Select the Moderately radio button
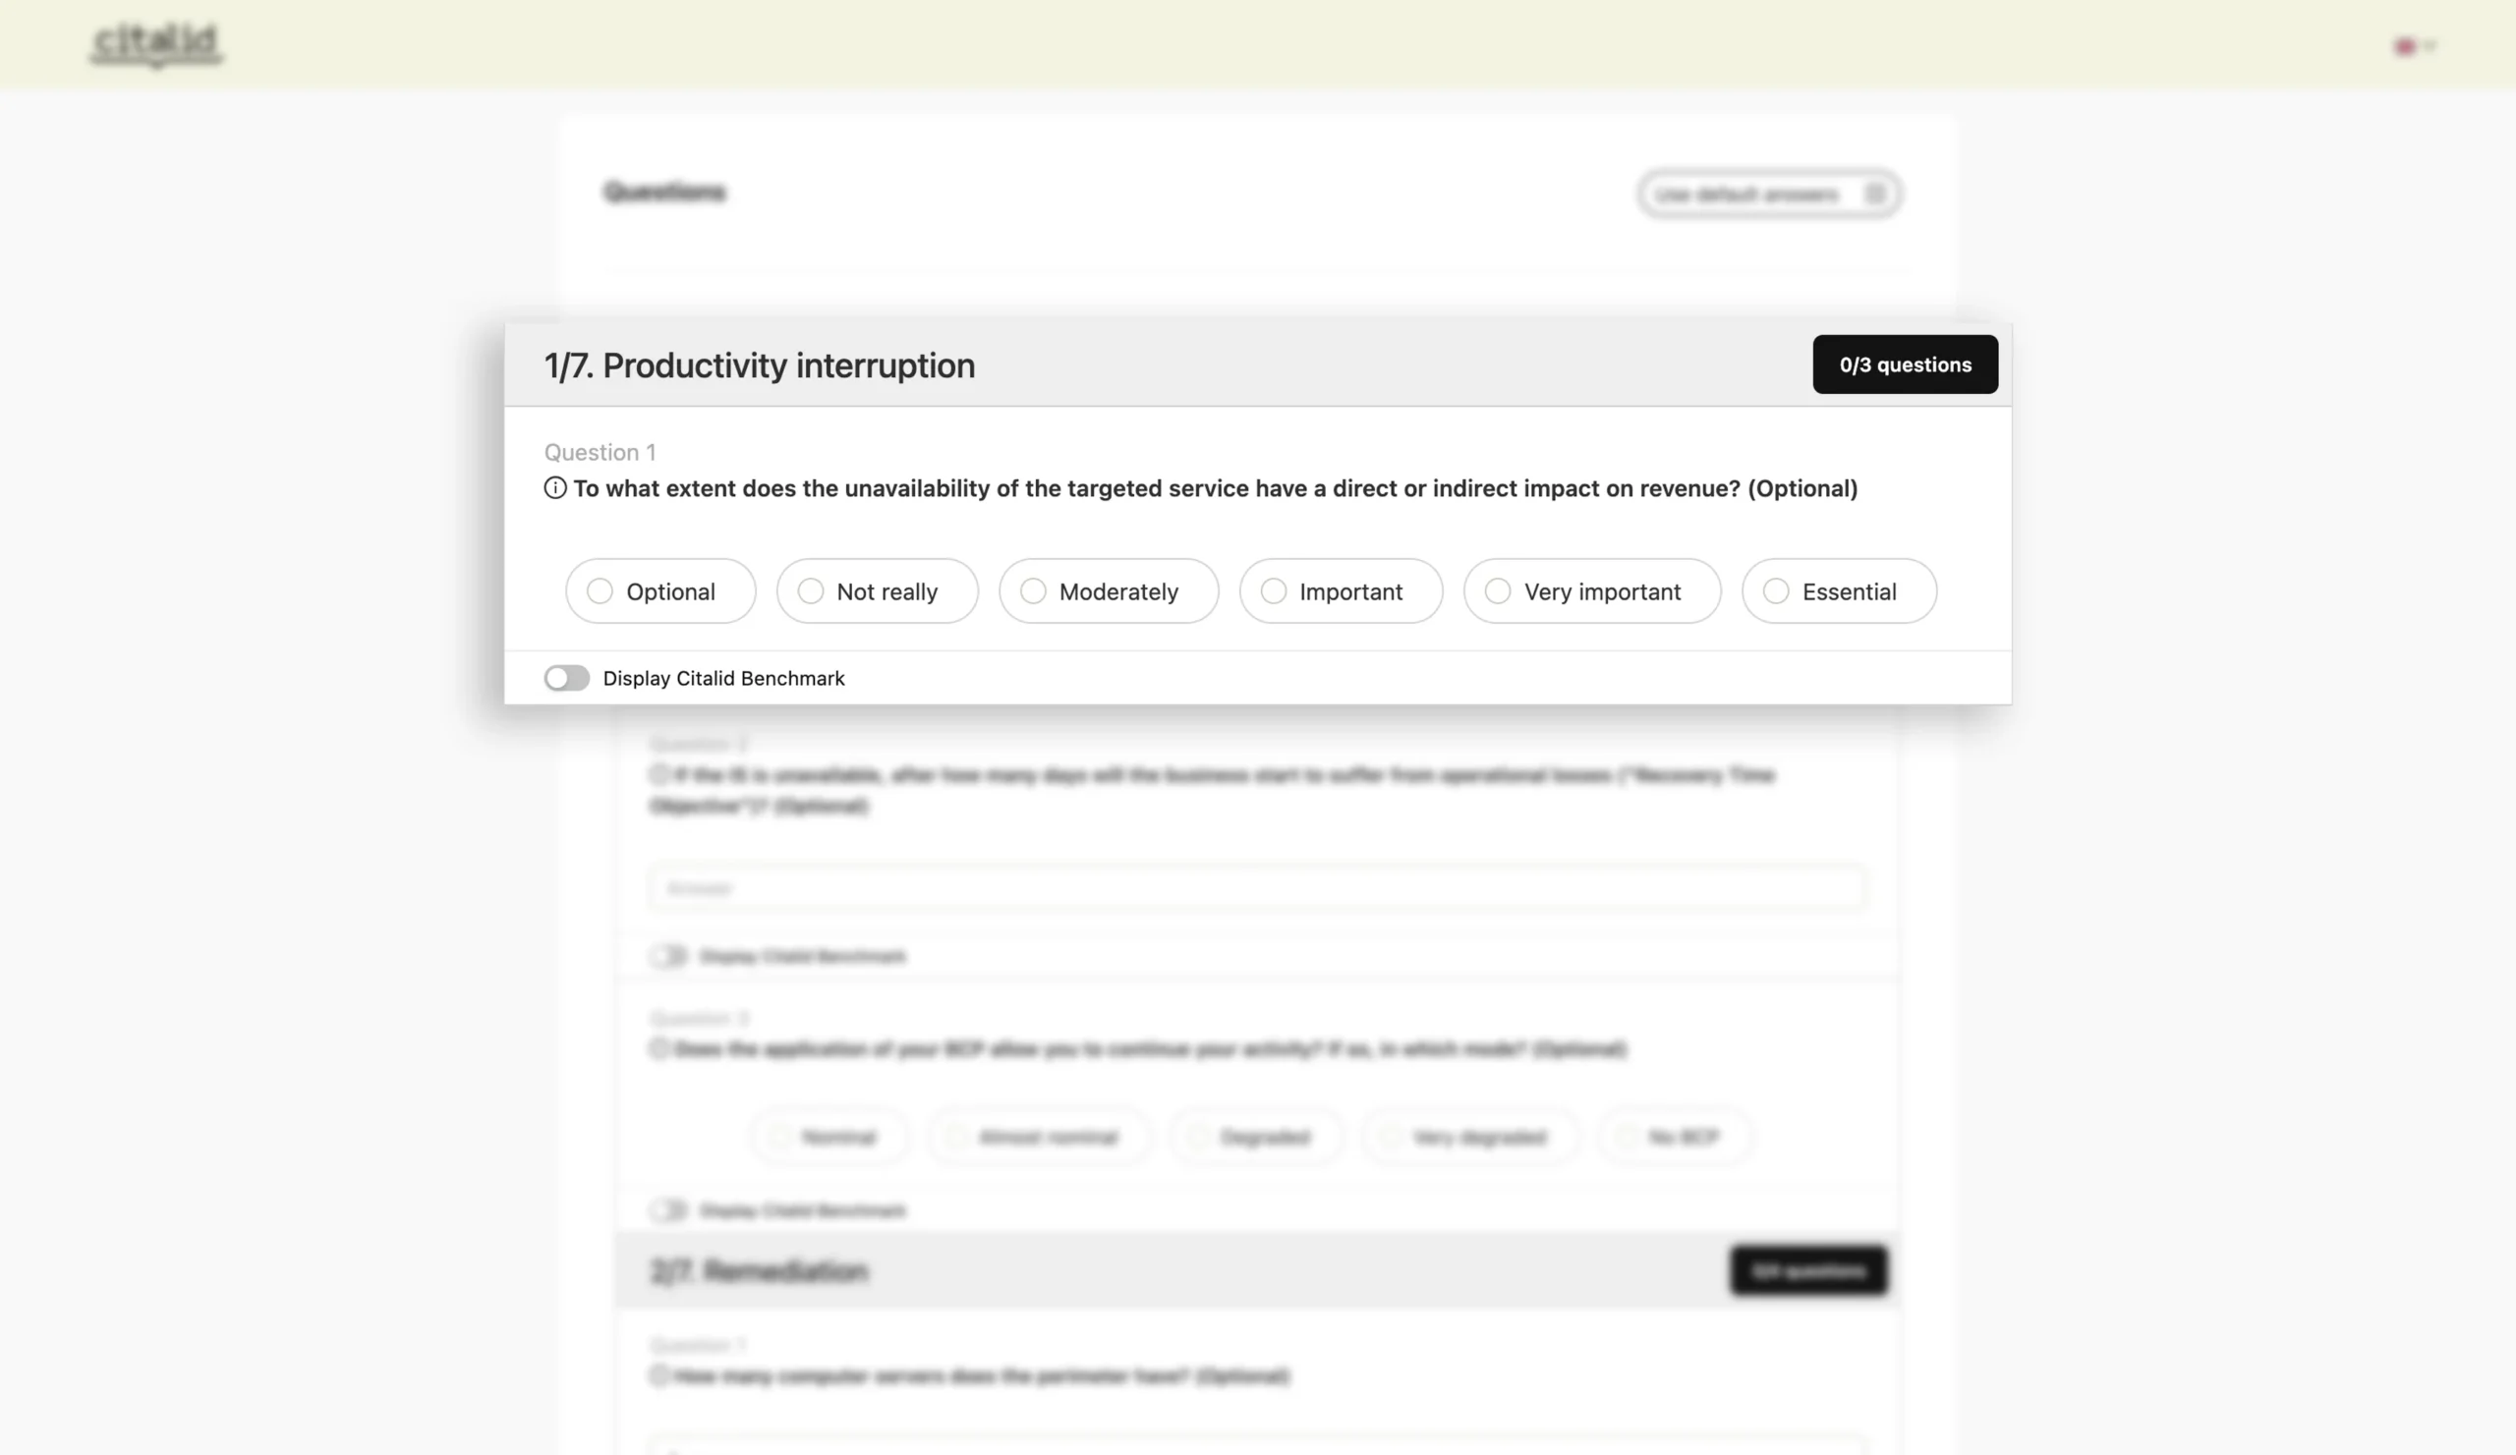2516x1455 pixels. (x=1031, y=590)
